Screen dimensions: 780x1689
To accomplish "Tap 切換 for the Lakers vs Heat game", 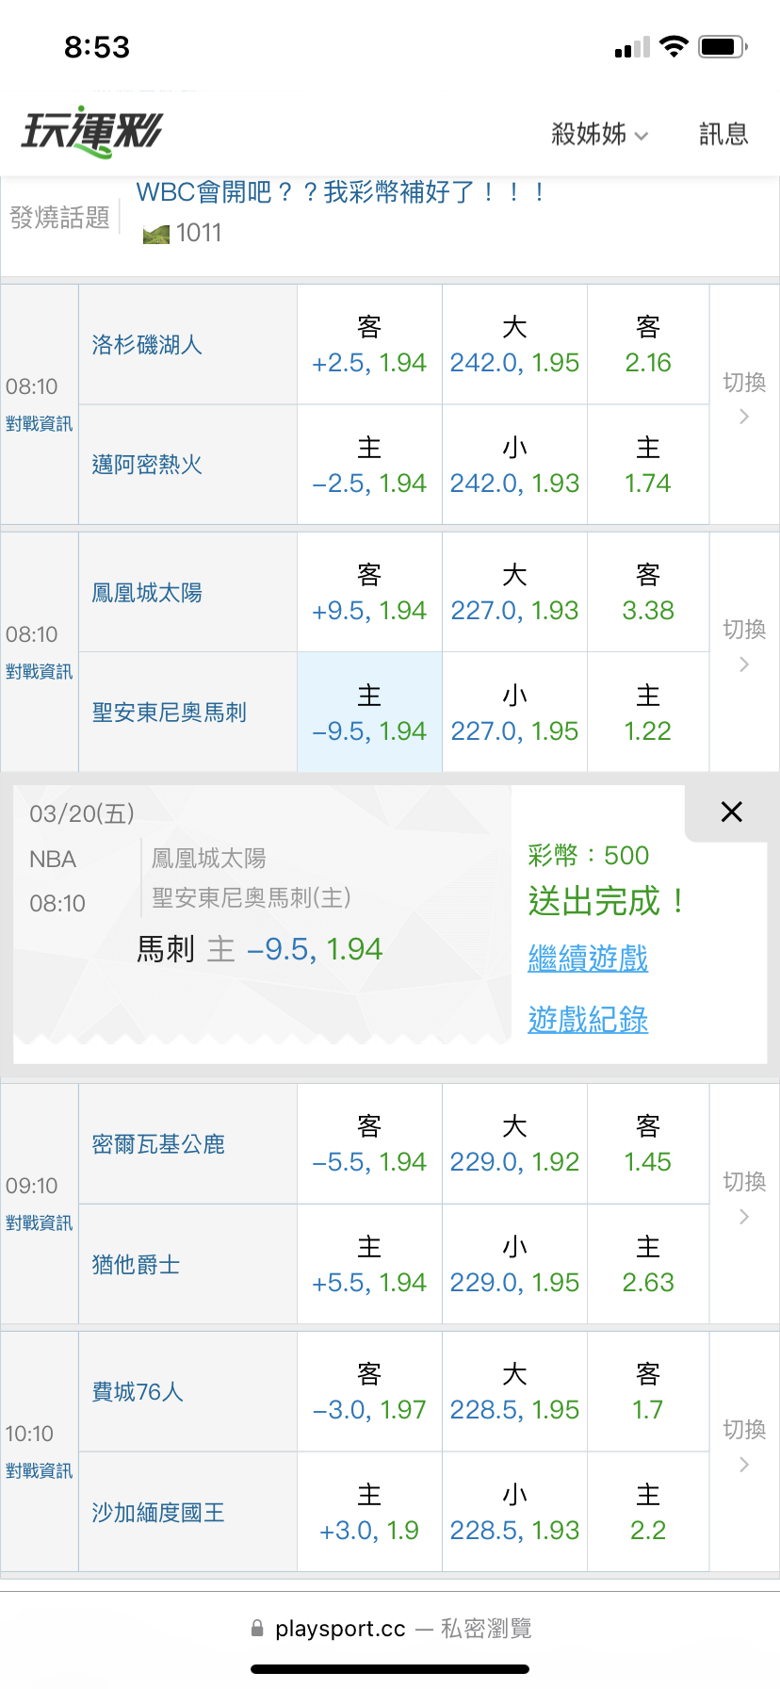I will 744,398.
